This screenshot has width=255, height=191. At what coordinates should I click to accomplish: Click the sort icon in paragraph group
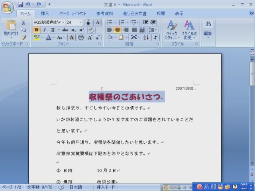click(x=146, y=37)
